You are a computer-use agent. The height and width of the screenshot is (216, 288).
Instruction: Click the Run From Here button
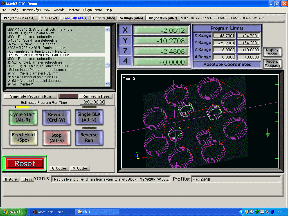[x=96, y=96]
